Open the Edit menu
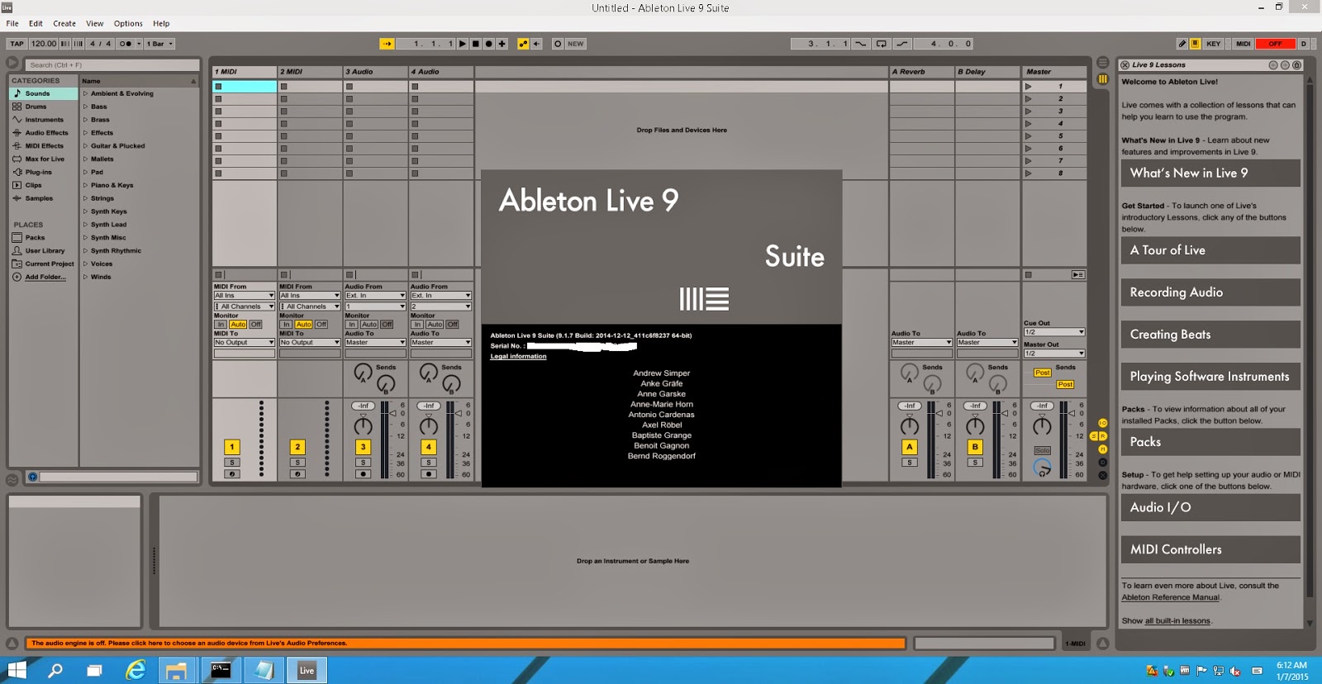1322x684 pixels. coord(36,23)
